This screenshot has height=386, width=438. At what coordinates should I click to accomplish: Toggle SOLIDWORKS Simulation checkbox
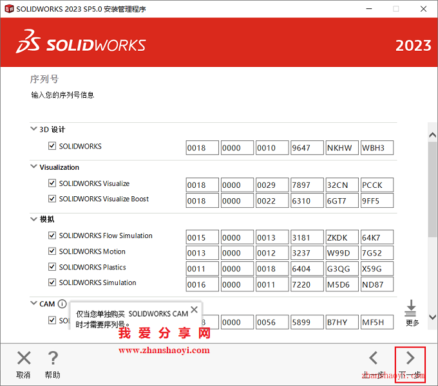pos(52,282)
